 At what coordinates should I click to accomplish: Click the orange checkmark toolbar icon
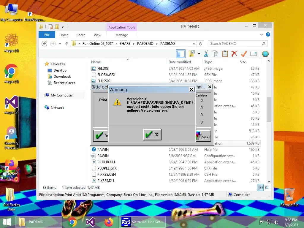click(x=244, y=54)
